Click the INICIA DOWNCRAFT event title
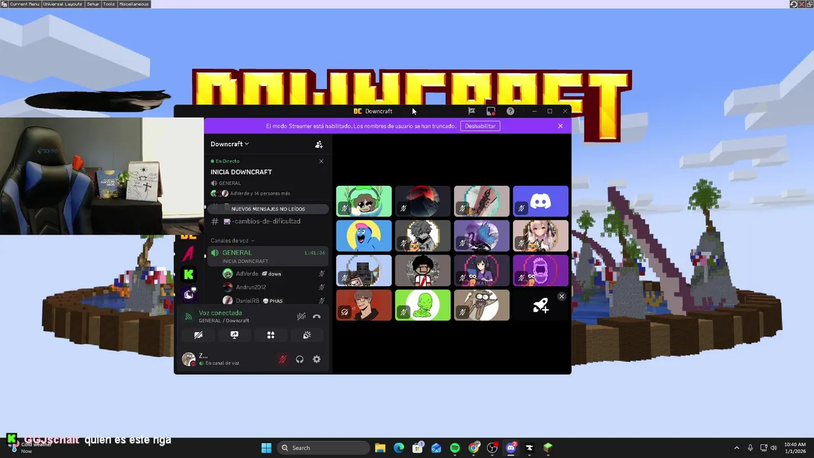Screen dimensions: 814x458 pyautogui.click(x=241, y=172)
